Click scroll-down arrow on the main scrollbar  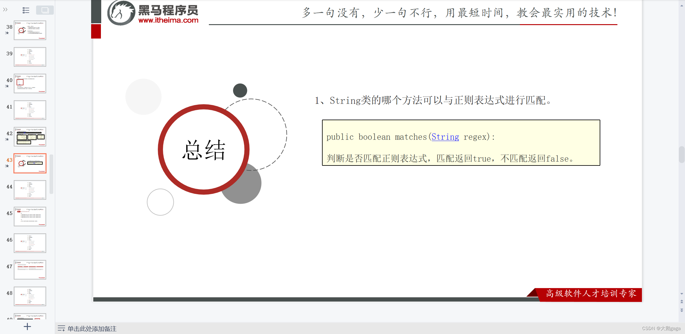click(x=682, y=294)
